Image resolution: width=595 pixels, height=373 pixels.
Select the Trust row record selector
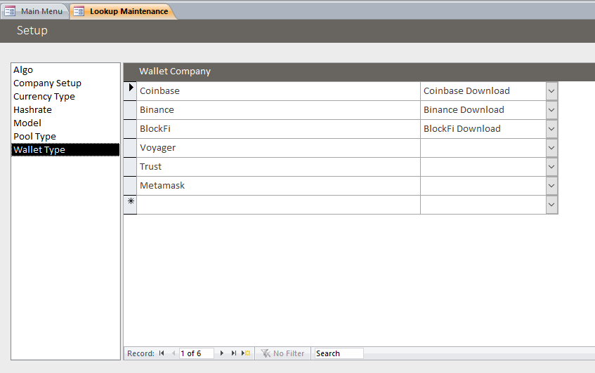coord(130,167)
